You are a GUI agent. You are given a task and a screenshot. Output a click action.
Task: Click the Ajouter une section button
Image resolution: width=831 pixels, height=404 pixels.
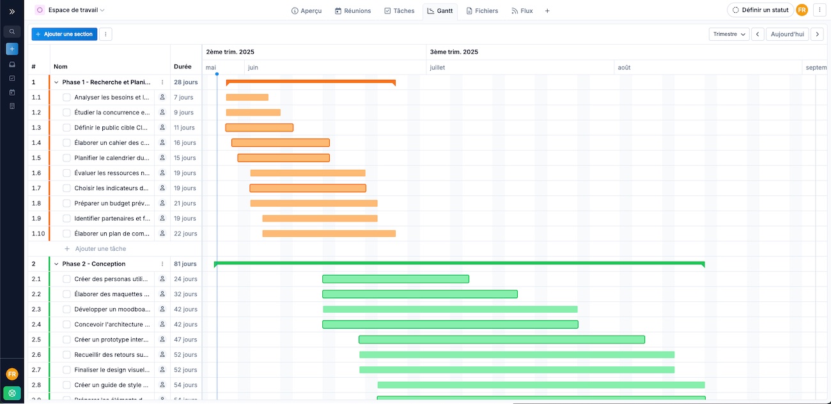point(64,34)
